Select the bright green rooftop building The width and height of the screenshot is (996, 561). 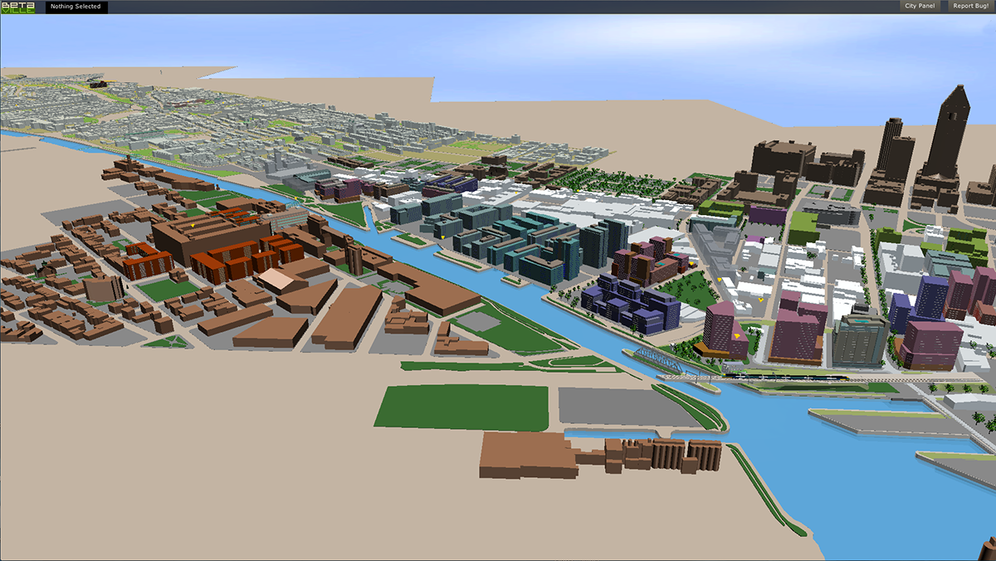coord(803,227)
